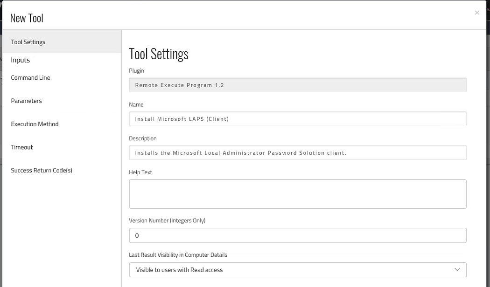Select Success Return Code(s) section
The height and width of the screenshot is (287, 490).
(x=42, y=171)
